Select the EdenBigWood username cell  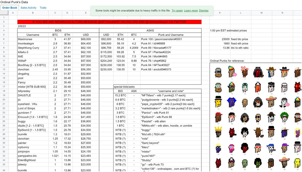click(x=33, y=160)
